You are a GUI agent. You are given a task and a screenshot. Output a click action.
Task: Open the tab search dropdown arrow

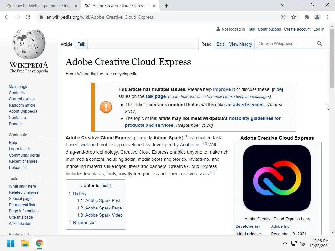pyautogui.click(x=282, y=5)
